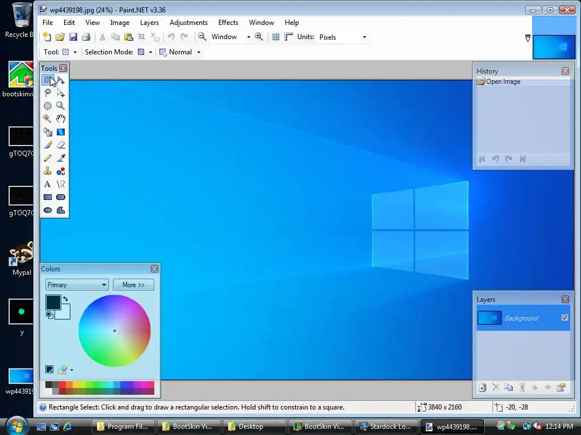Select the Paintbrush tool
Viewport: 581px width, 435px height.
(48, 145)
